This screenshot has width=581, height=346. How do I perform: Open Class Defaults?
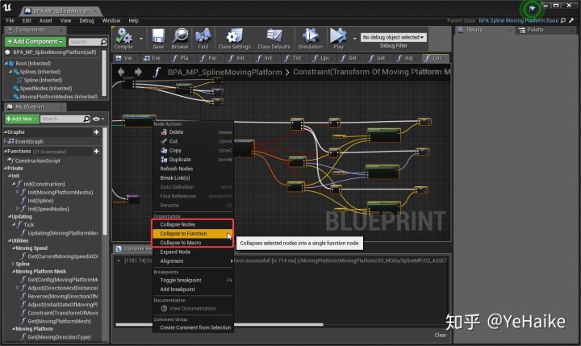point(274,39)
